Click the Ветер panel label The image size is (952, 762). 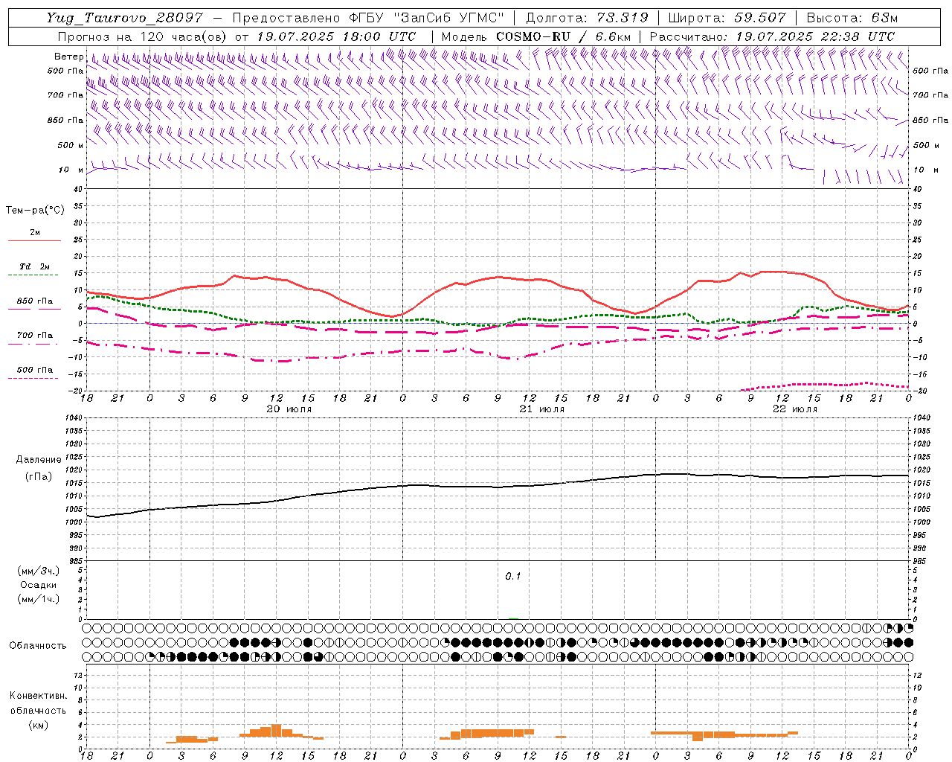coord(68,57)
